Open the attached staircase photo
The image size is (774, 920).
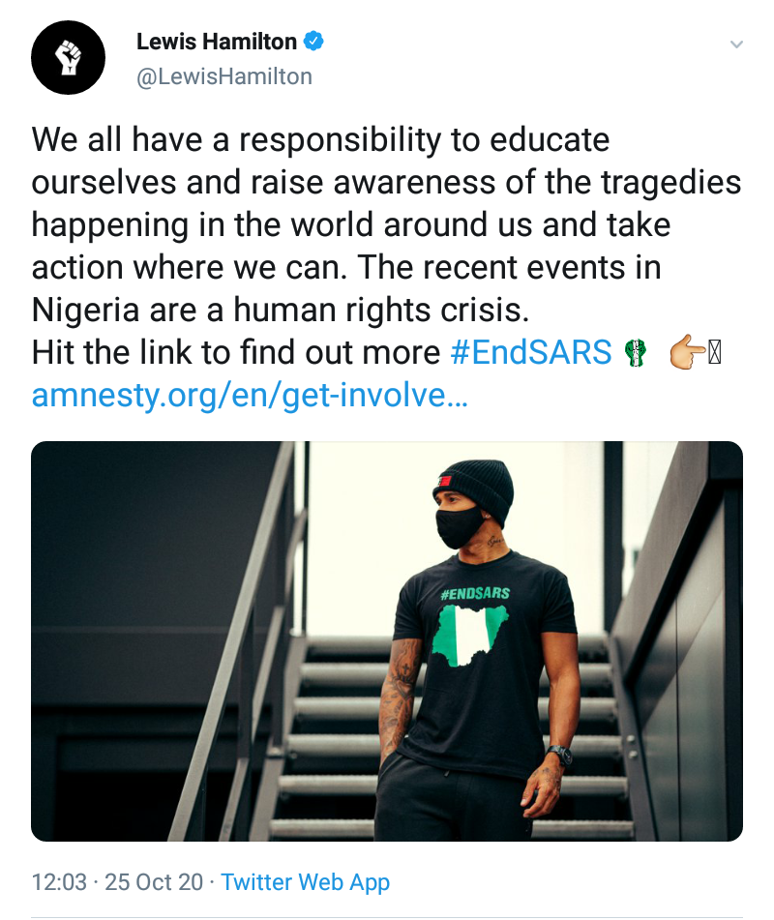point(387,641)
